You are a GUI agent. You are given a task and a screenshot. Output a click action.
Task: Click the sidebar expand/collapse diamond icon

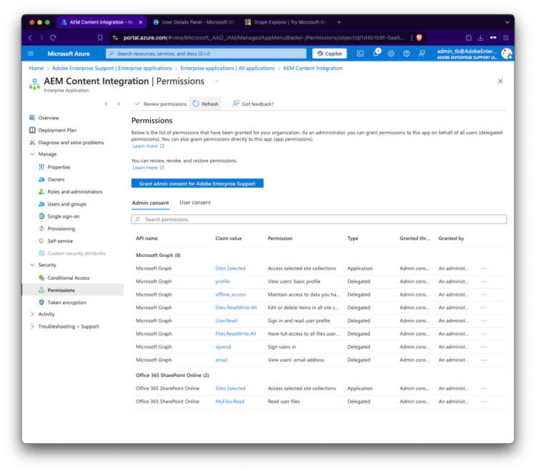(x=106, y=104)
